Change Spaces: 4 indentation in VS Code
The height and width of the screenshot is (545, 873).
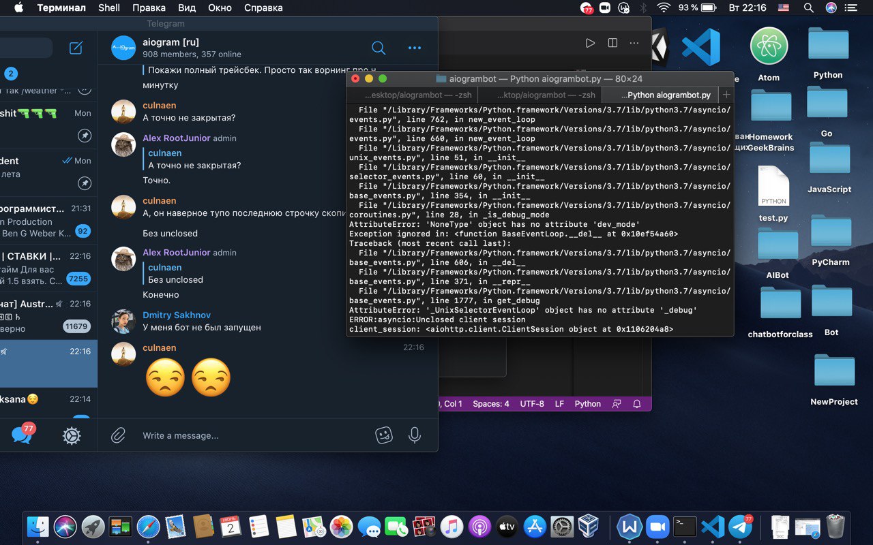[491, 404]
